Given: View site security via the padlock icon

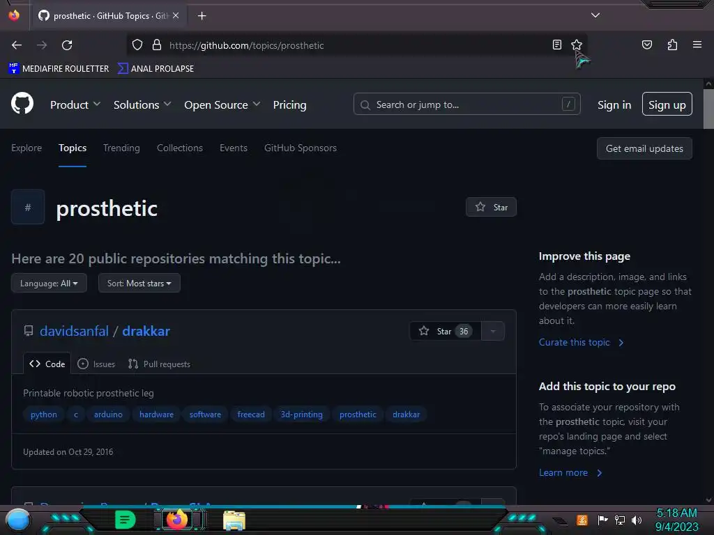Looking at the screenshot, I should point(157,45).
